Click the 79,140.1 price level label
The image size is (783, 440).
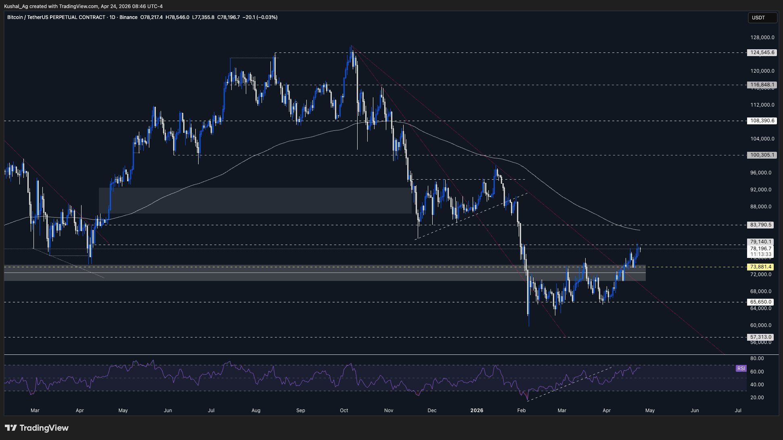pos(761,242)
